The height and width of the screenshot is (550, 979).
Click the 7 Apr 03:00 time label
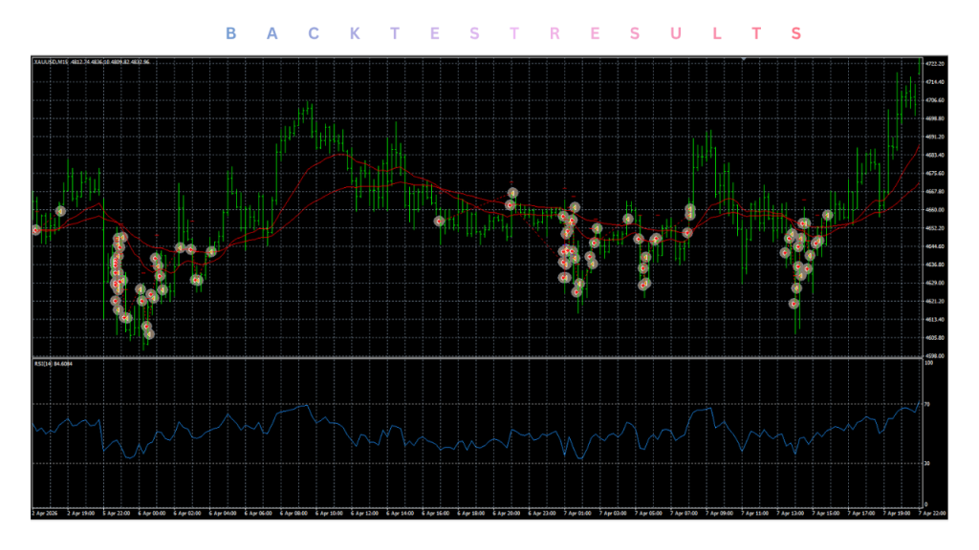(613, 513)
